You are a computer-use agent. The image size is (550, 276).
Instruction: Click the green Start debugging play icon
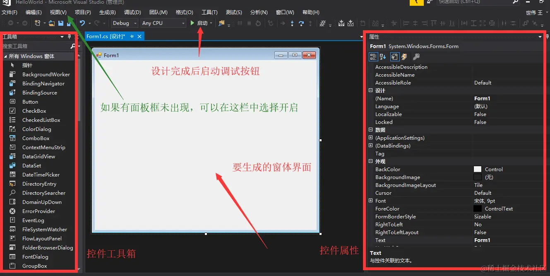[192, 23]
